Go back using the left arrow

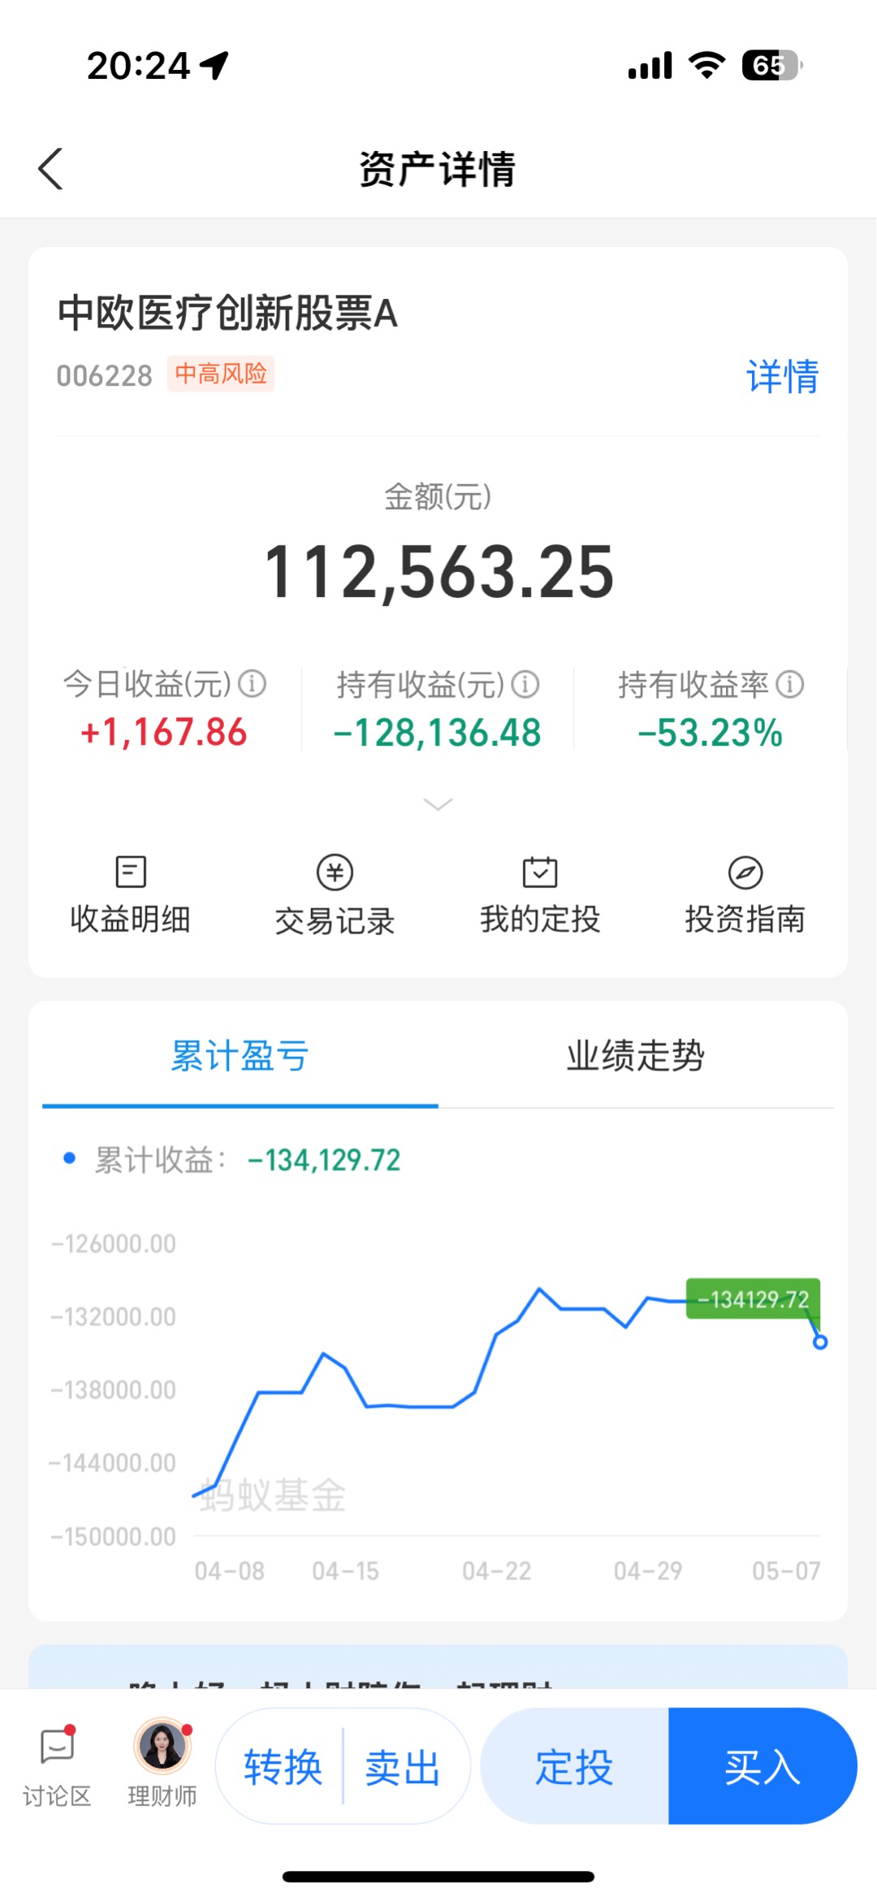[50, 169]
